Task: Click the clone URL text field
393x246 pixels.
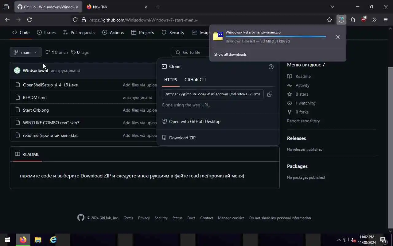Action: [212, 94]
